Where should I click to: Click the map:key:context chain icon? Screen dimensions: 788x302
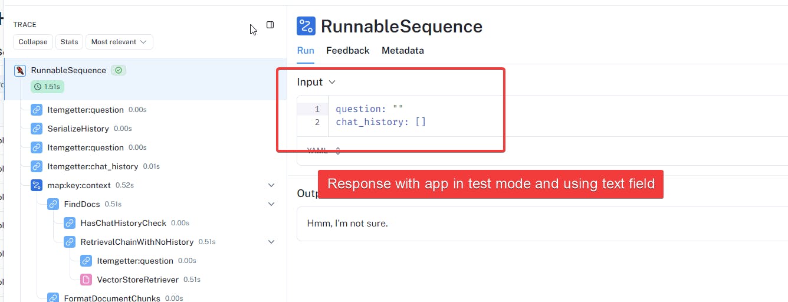pos(37,185)
